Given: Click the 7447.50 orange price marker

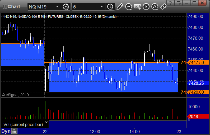Looking at the screenshot, I should (198, 62).
